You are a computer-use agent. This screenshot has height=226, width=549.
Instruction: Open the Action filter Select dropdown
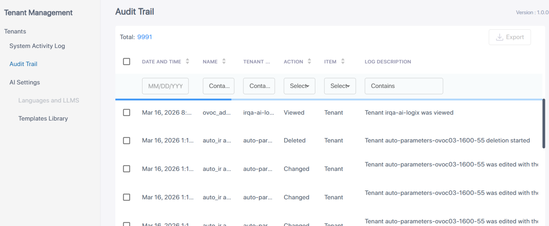pos(299,86)
